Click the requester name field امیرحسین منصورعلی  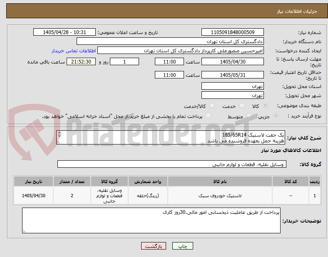[x=181, y=51]
